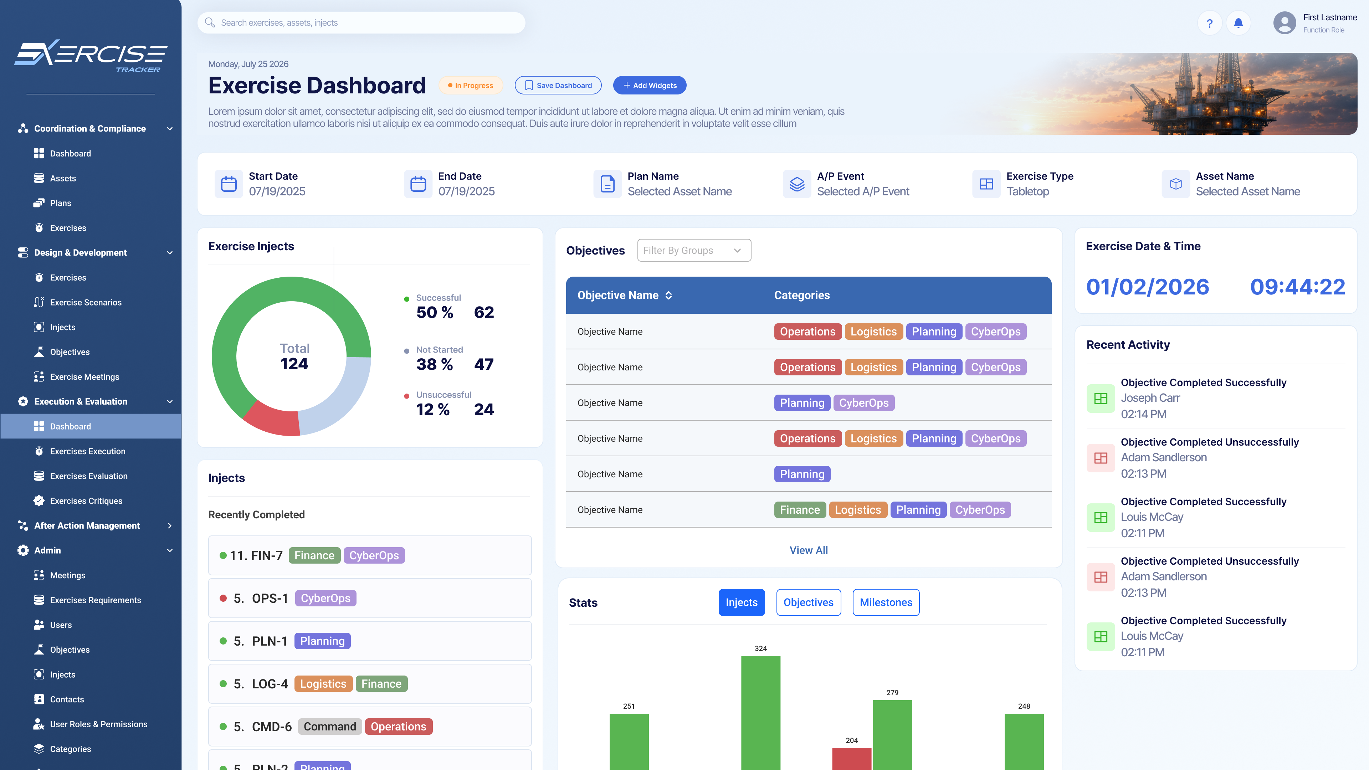Click the search exercises input field
The height and width of the screenshot is (770, 1369).
pyautogui.click(x=362, y=22)
